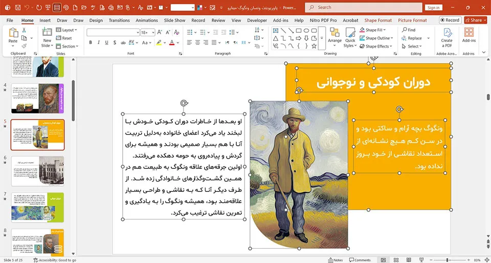The width and height of the screenshot is (491, 263).
Task: Switch to Slide Sorter view in the status bar
Action: click(396, 260)
